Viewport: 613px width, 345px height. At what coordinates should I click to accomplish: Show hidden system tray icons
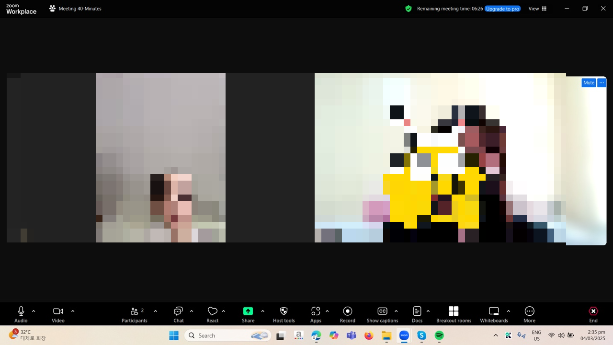pos(496,335)
